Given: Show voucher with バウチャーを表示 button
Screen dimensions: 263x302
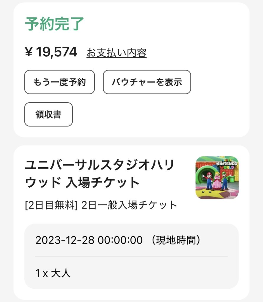Looking at the screenshot, I should (147, 82).
